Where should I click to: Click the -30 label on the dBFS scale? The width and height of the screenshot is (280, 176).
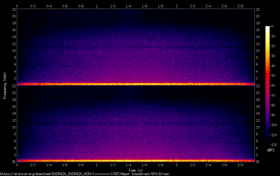[272, 56]
